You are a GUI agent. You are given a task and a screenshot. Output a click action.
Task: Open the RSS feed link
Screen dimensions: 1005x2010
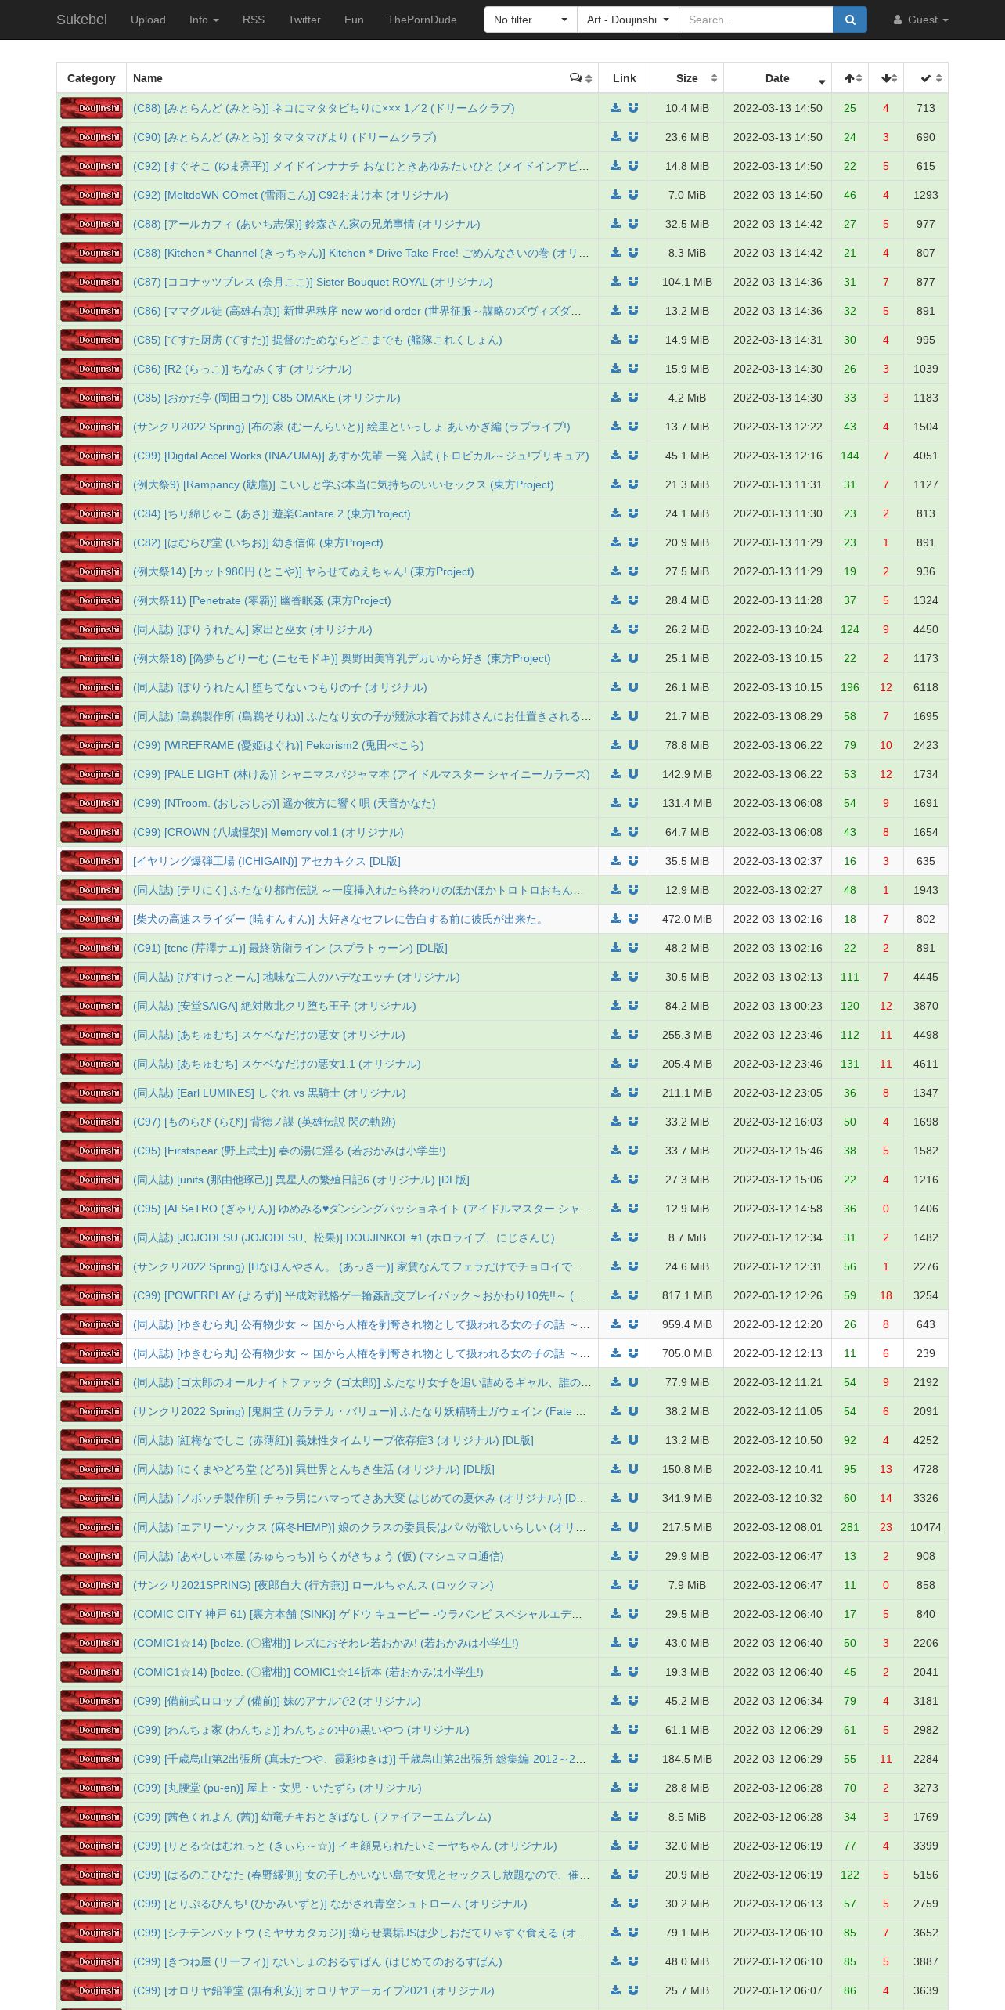click(254, 20)
